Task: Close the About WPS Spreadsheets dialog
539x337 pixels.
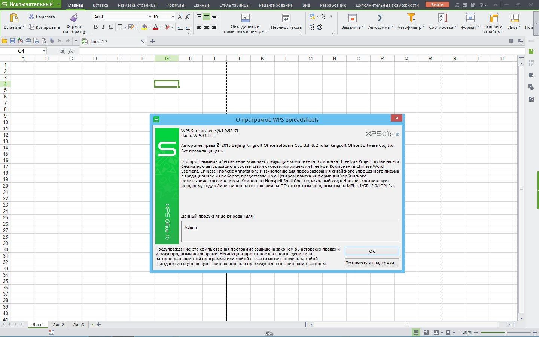Action: point(396,118)
